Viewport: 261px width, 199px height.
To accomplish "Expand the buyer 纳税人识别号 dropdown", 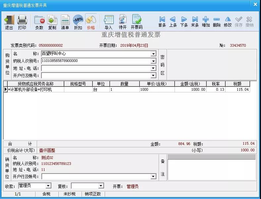I will point(153,61).
